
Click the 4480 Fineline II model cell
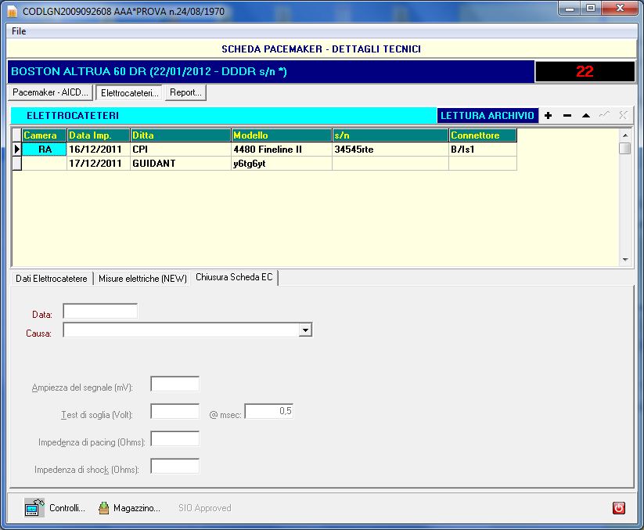tap(282, 150)
